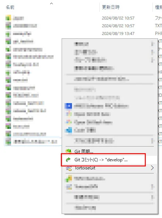
Task: Click the 種類 column header
Action: point(159,7)
